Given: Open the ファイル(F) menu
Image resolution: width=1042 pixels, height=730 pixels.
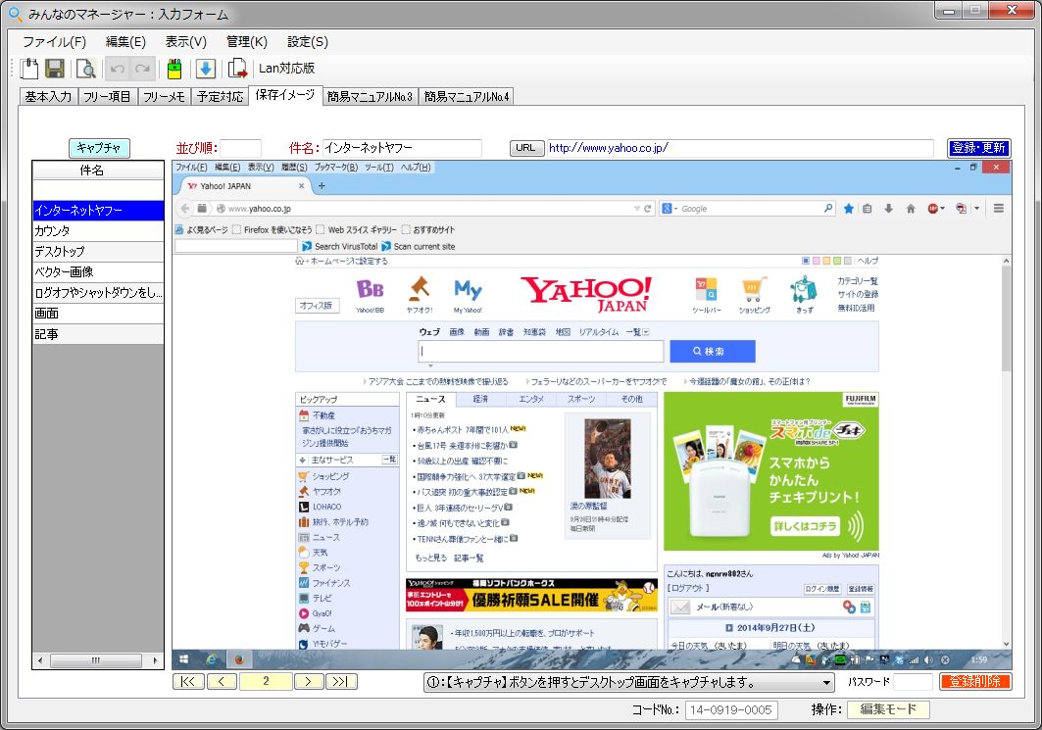Looking at the screenshot, I should (x=54, y=41).
